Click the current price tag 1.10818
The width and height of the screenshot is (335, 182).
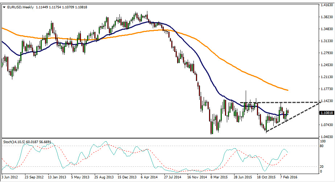pos(327,113)
